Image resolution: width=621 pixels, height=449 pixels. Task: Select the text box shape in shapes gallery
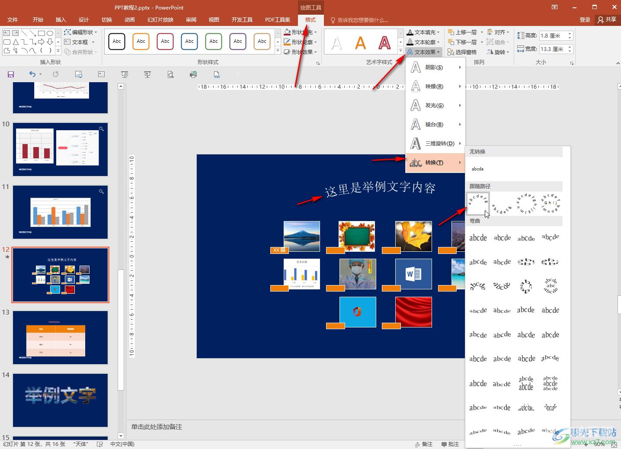click(7, 33)
